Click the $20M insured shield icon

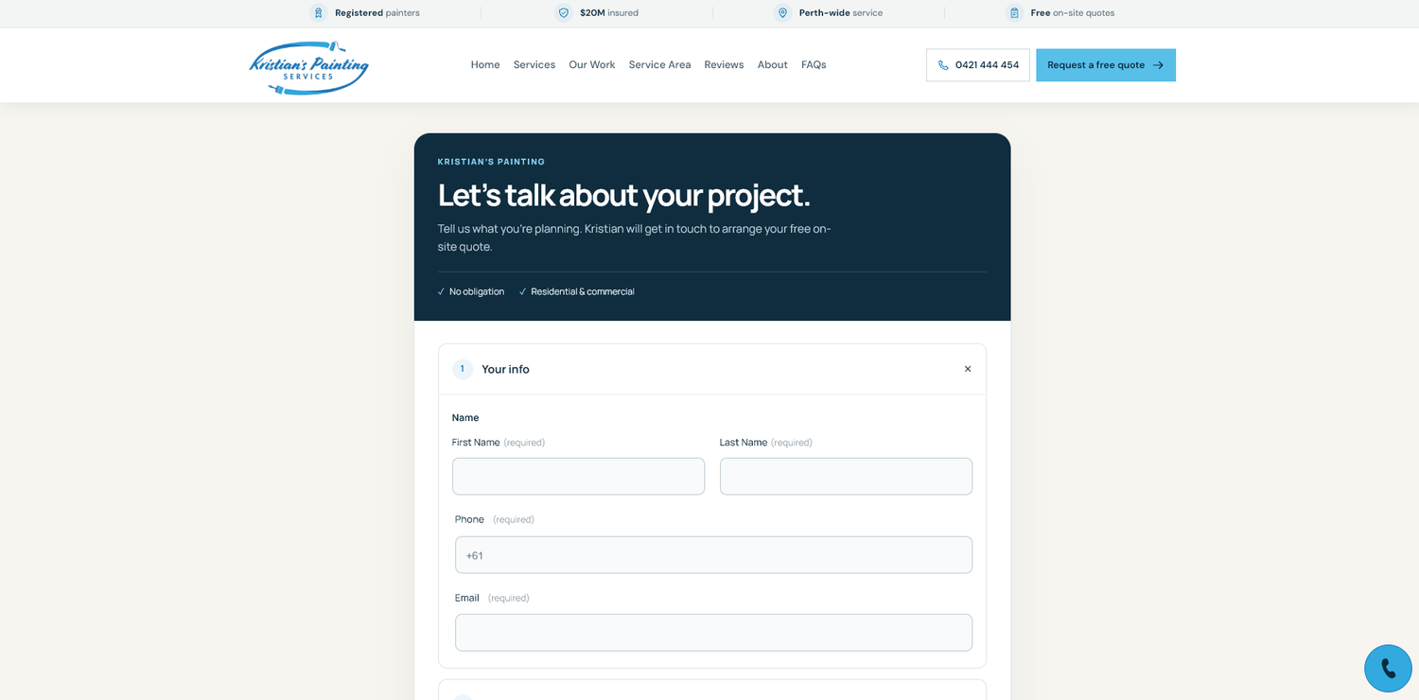tap(564, 13)
